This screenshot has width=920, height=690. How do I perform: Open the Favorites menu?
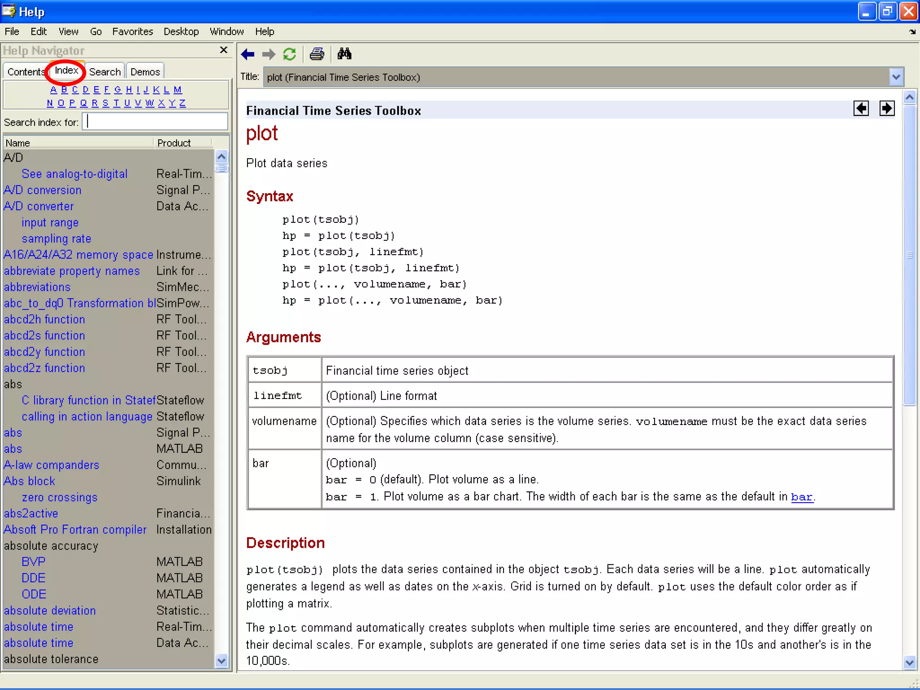pyautogui.click(x=133, y=31)
